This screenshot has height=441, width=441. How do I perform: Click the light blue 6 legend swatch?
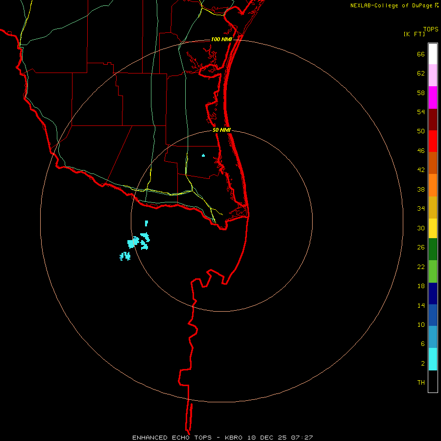click(x=433, y=337)
